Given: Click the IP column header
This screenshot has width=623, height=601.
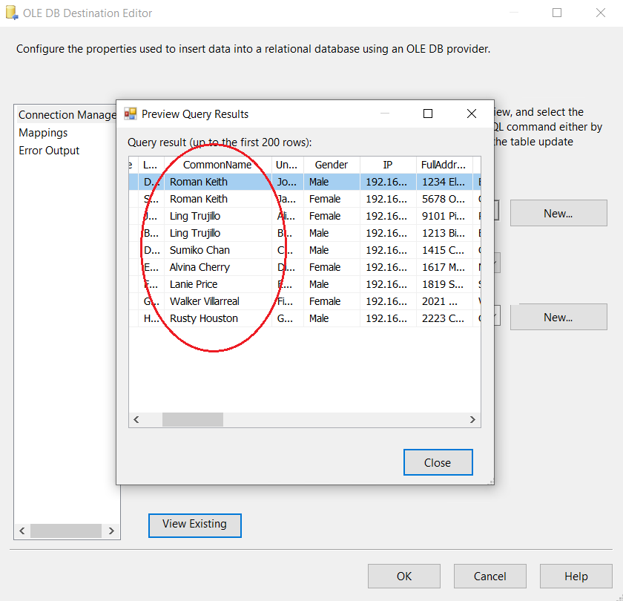Looking at the screenshot, I should (x=387, y=165).
